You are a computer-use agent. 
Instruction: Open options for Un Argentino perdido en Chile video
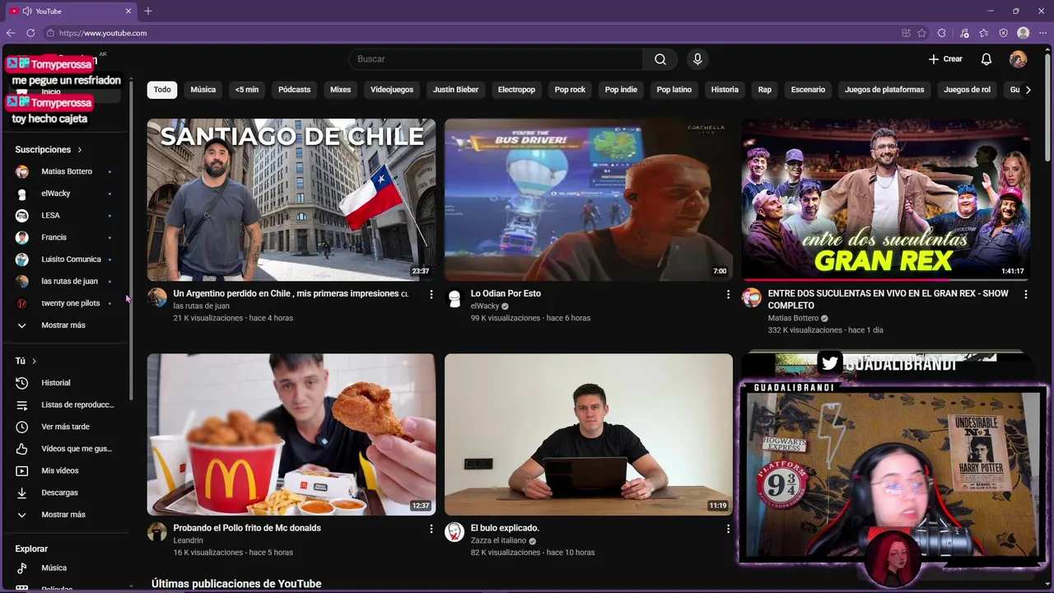431,294
